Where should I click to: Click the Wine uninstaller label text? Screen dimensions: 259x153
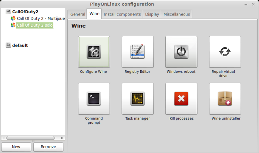pos(226,119)
